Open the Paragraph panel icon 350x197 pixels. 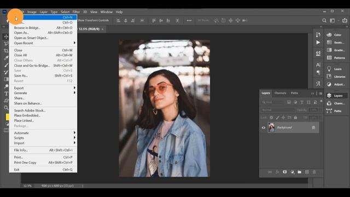318,72
